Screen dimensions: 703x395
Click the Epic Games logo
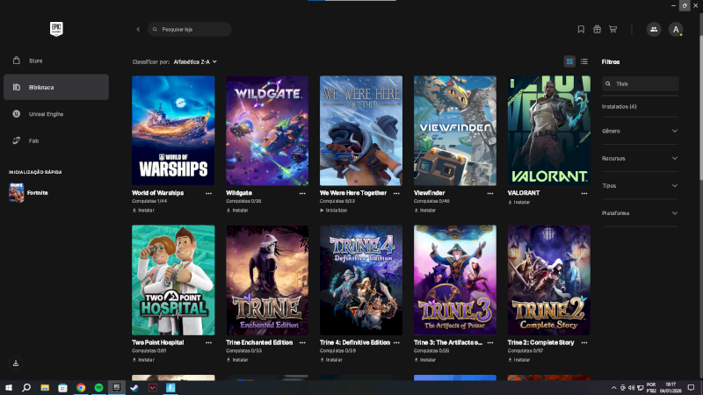(x=56, y=29)
